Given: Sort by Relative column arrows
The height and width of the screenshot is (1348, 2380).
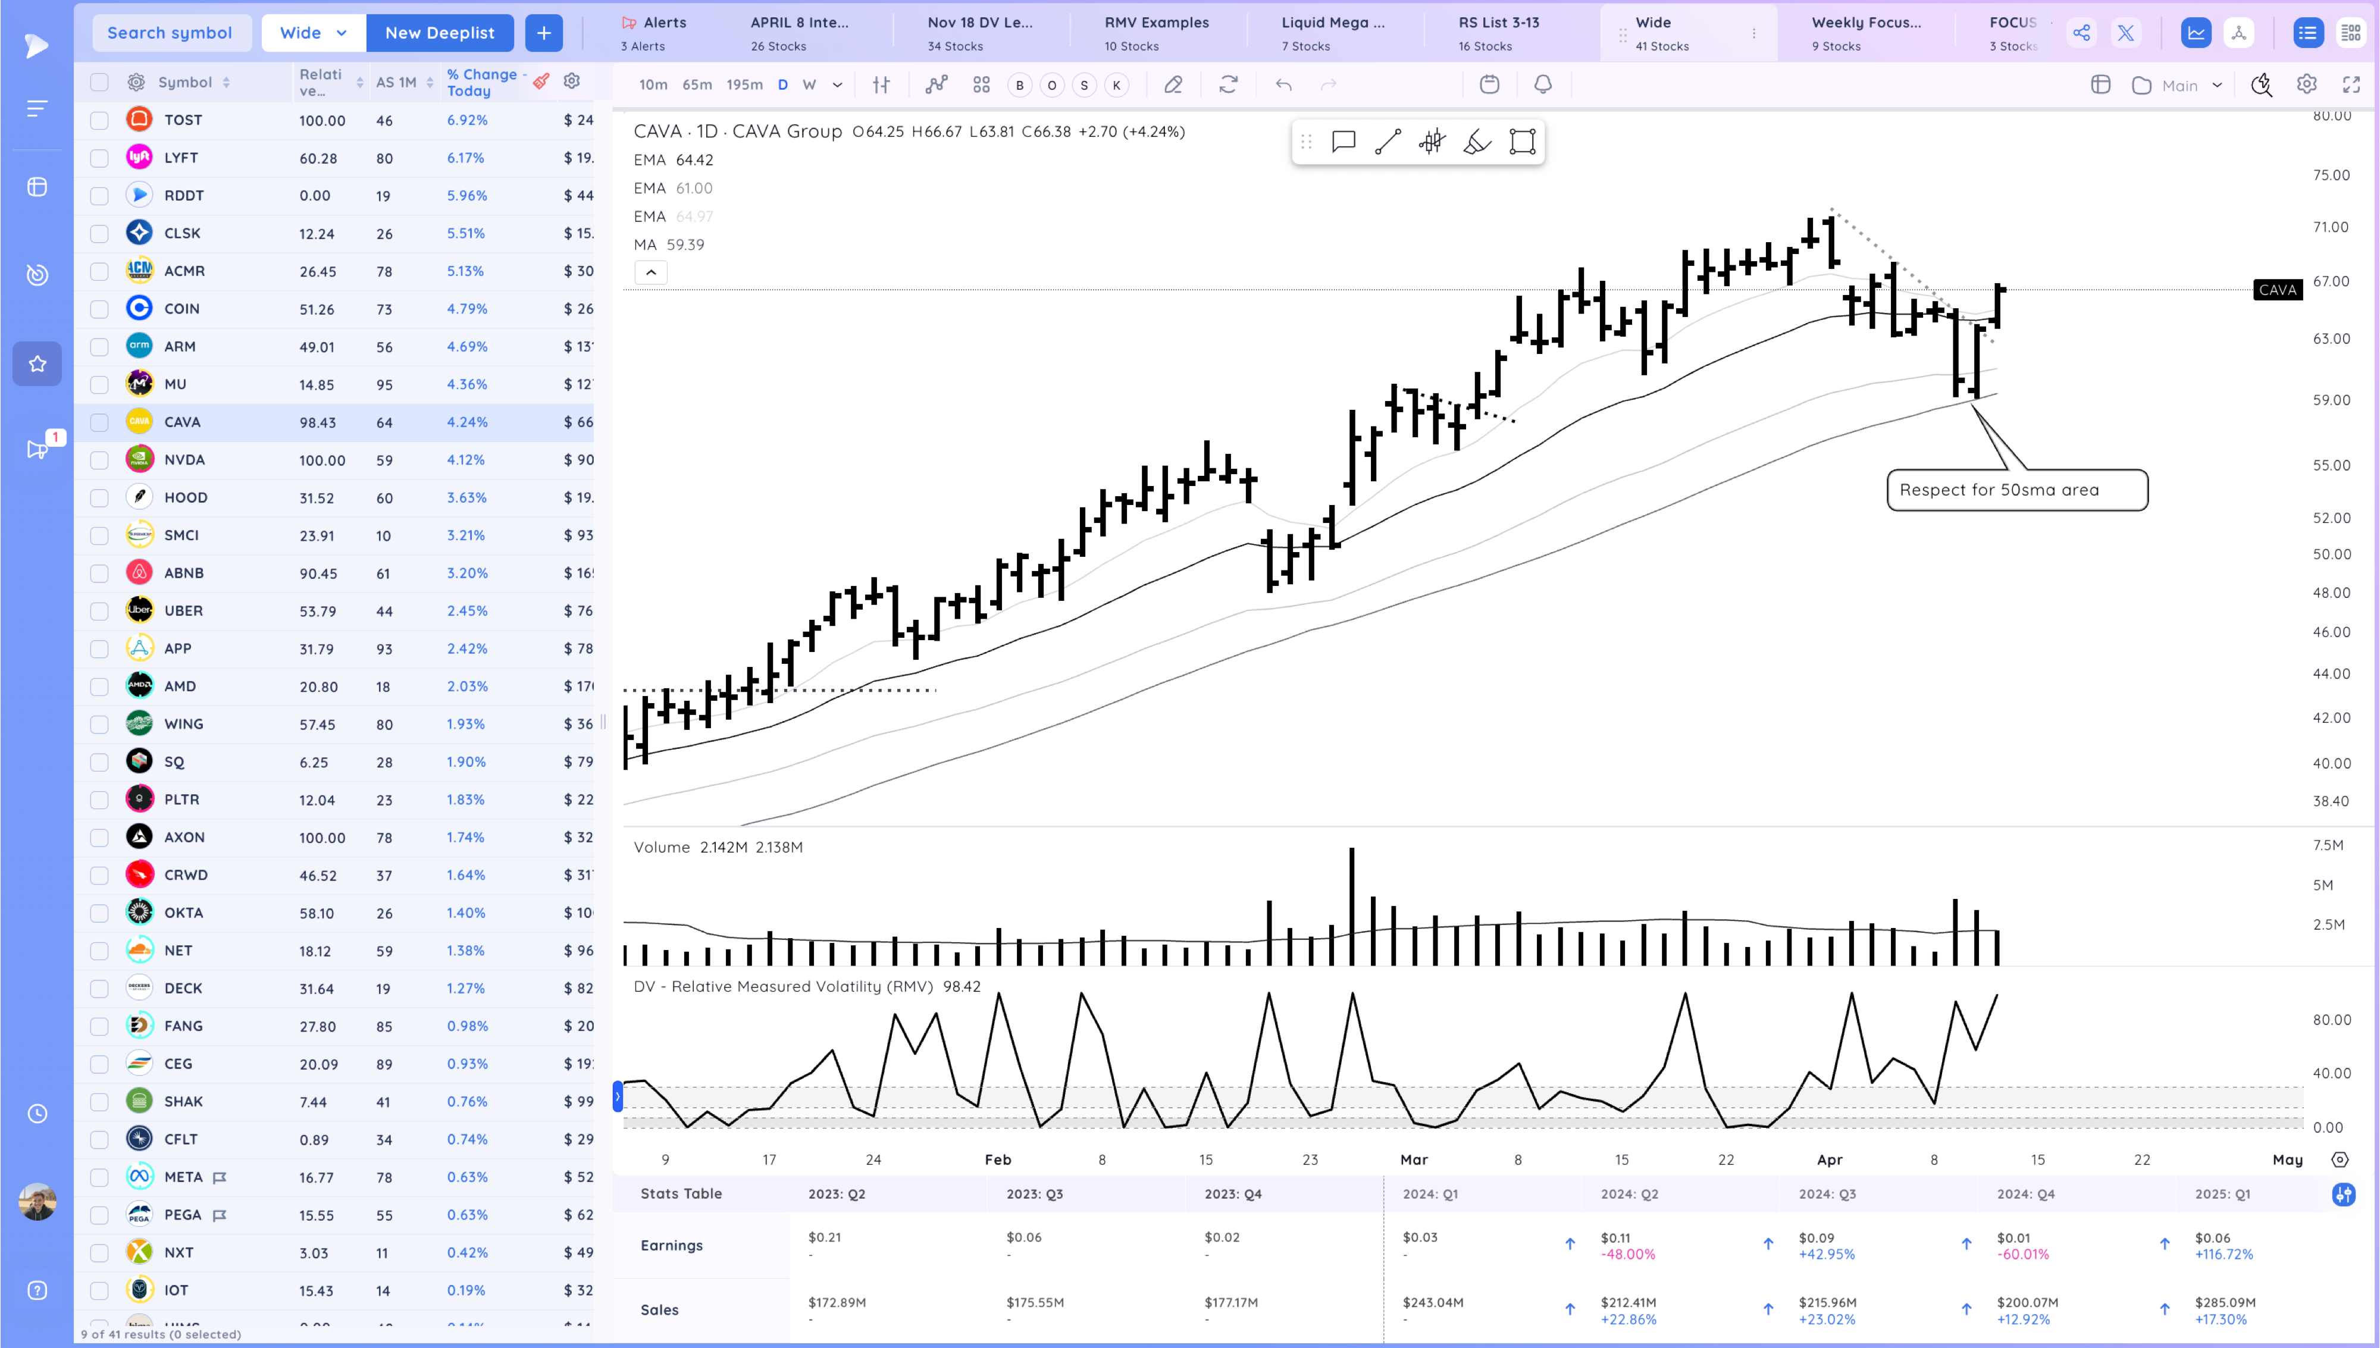Looking at the screenshot, I should point(359,83).
